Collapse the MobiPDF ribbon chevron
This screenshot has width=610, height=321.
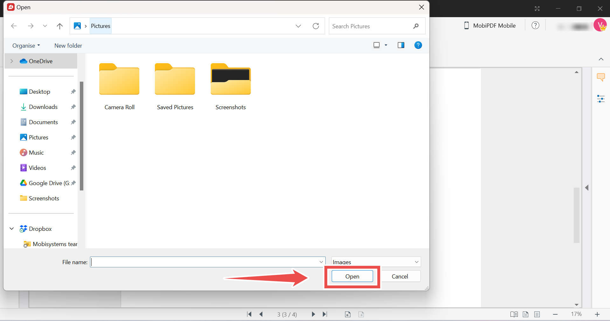pos(601,59)
